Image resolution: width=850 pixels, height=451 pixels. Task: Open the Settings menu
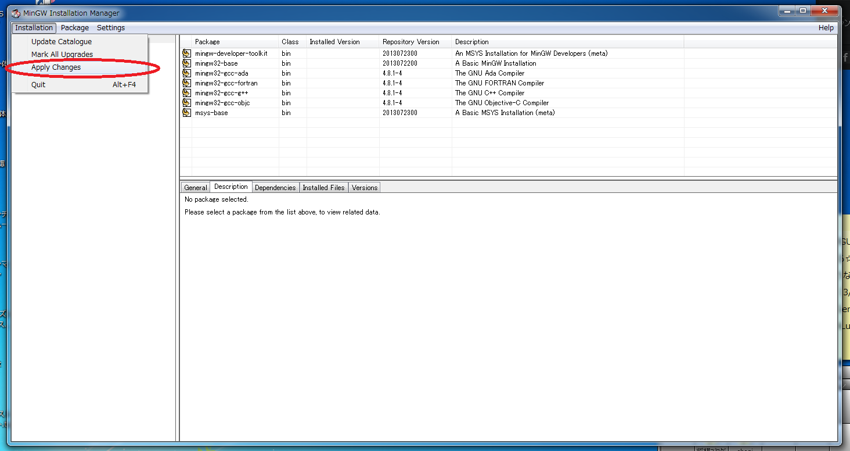(x=111, y=28)
